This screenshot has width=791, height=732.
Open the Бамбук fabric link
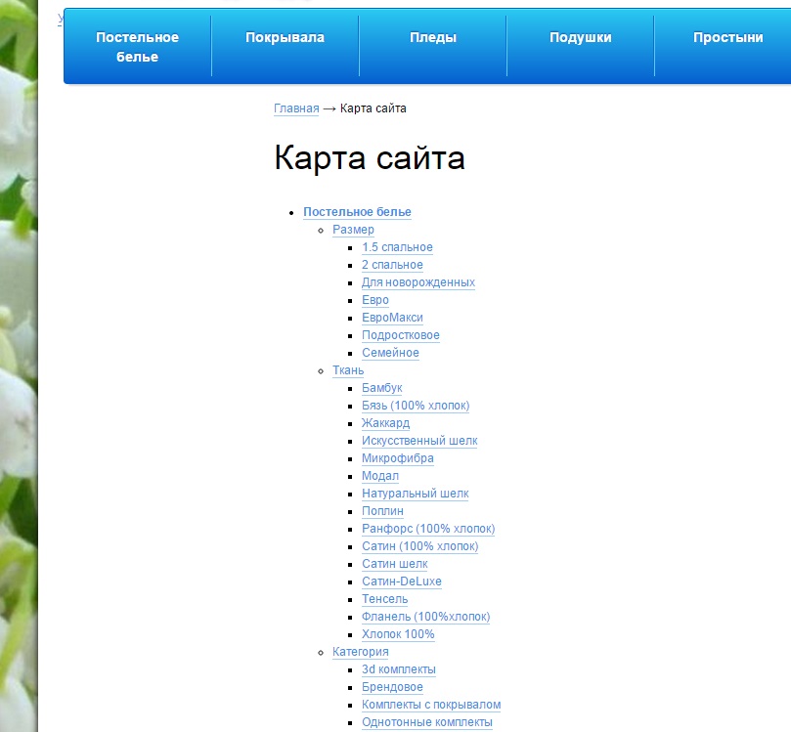(x=382, y=388)
